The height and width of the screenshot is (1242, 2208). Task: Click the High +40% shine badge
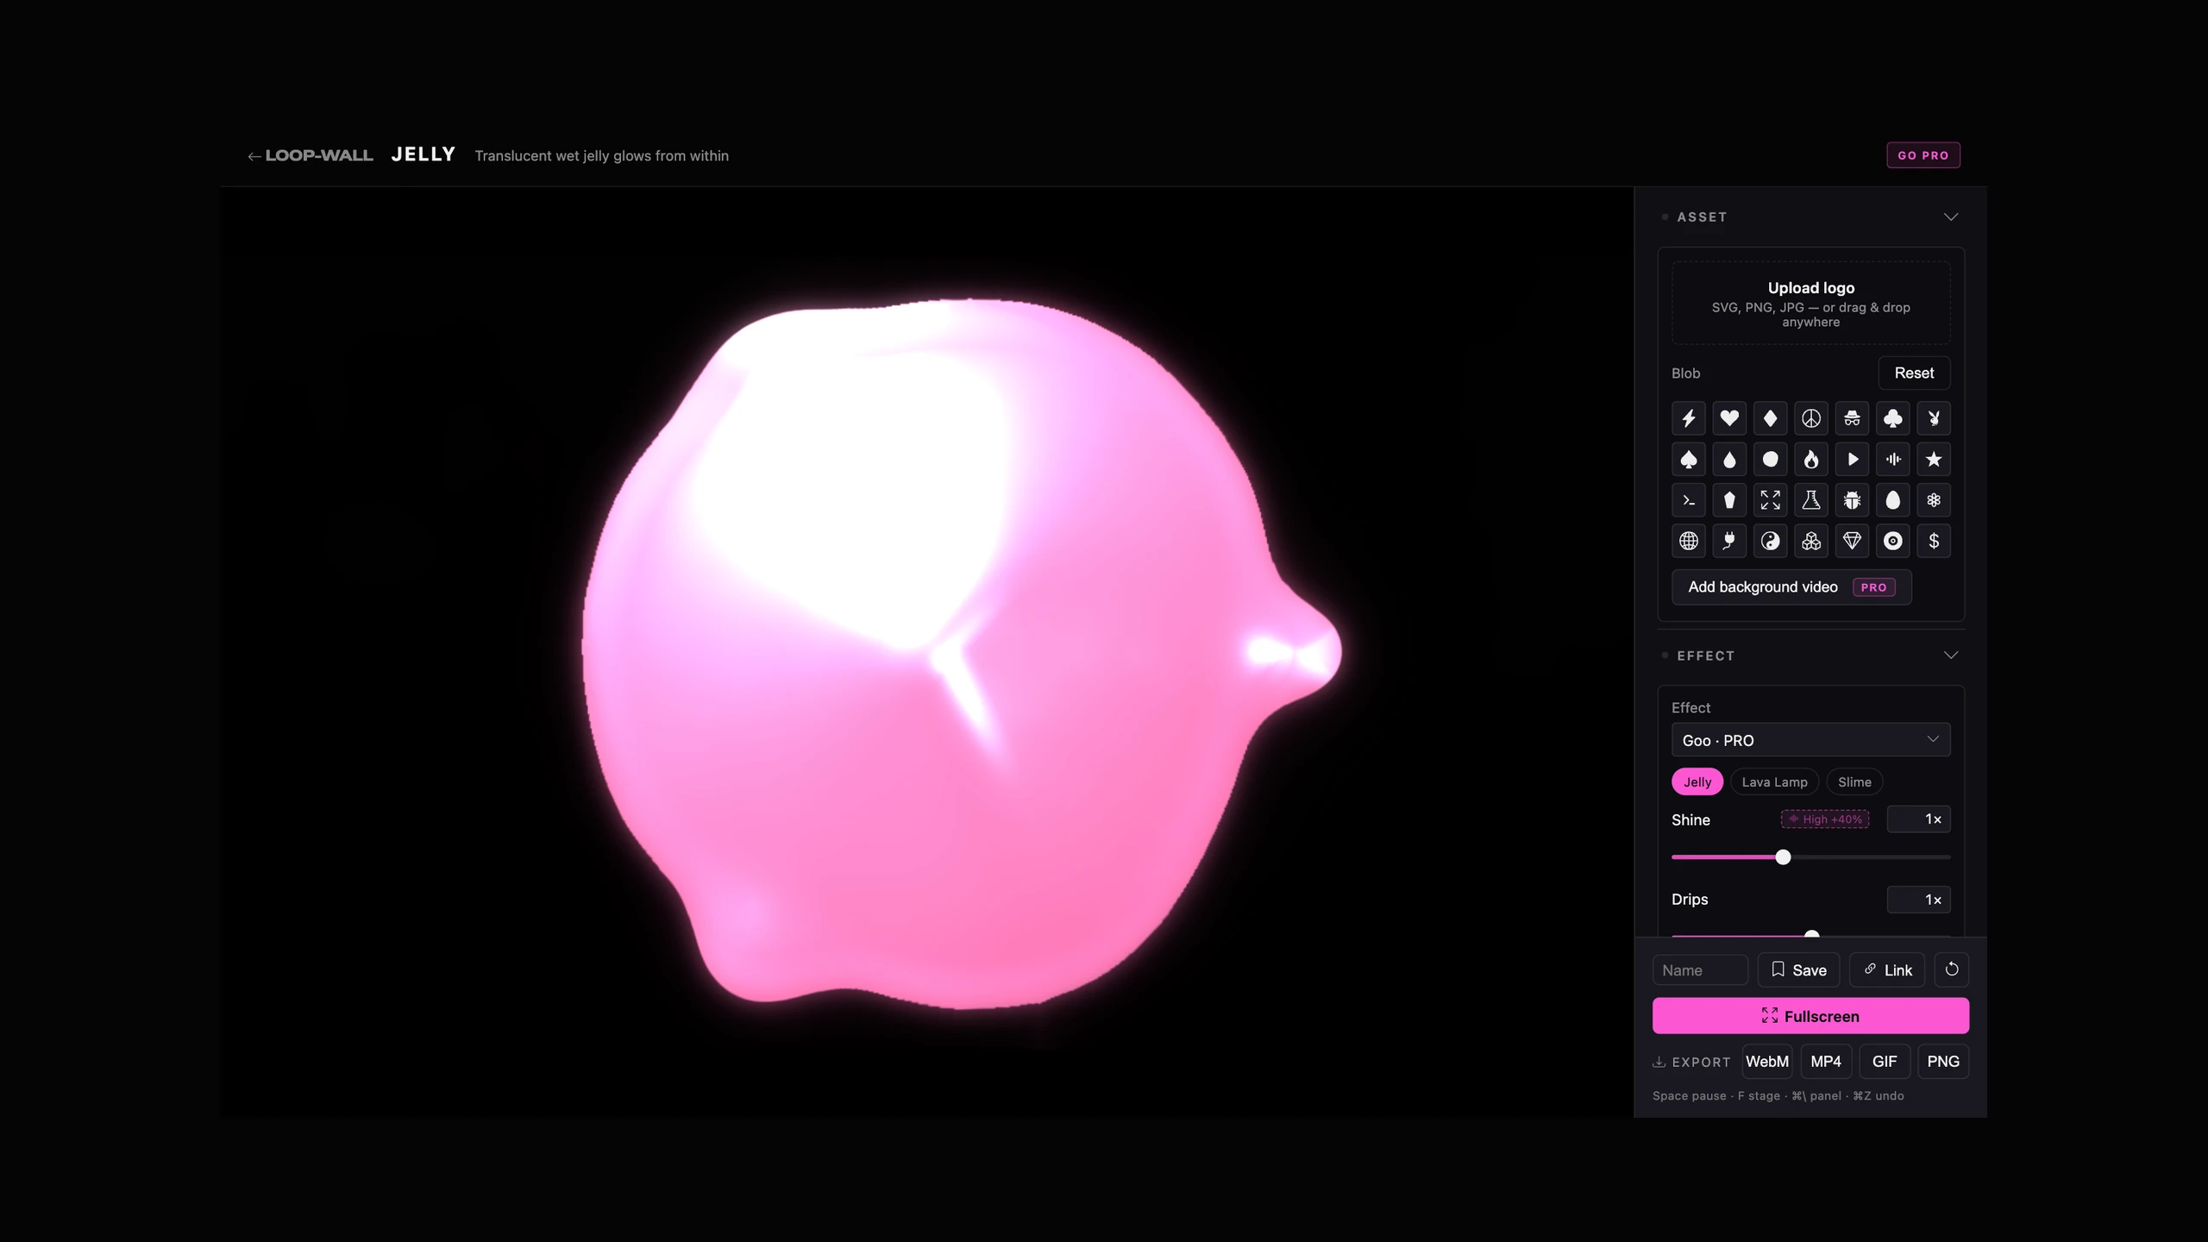pyautogui.click(x=1825, y=819)
